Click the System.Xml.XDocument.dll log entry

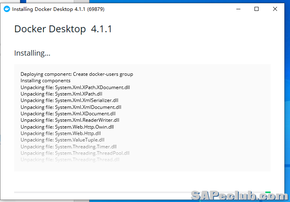pos(68,114)
